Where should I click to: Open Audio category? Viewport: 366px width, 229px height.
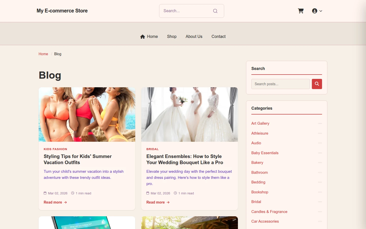pyautogui.click(x=256, y=143)
